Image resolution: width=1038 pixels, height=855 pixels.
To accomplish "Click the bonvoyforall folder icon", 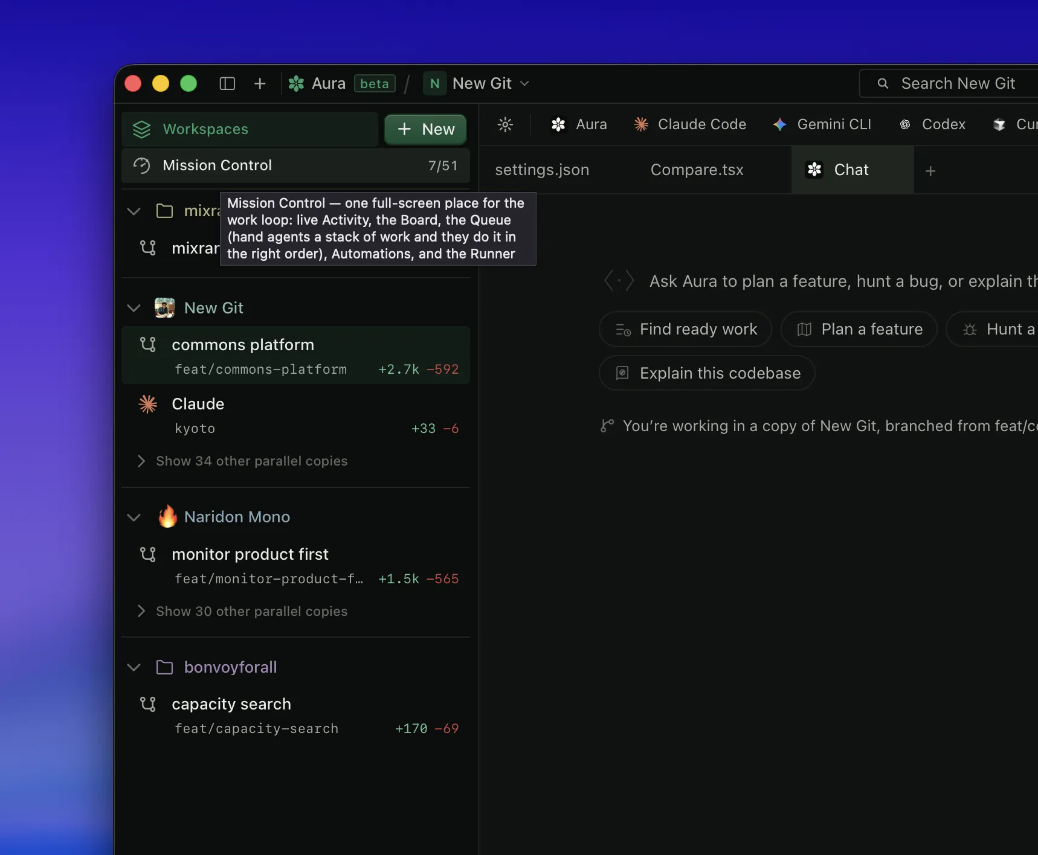I will tap(164, 667).
